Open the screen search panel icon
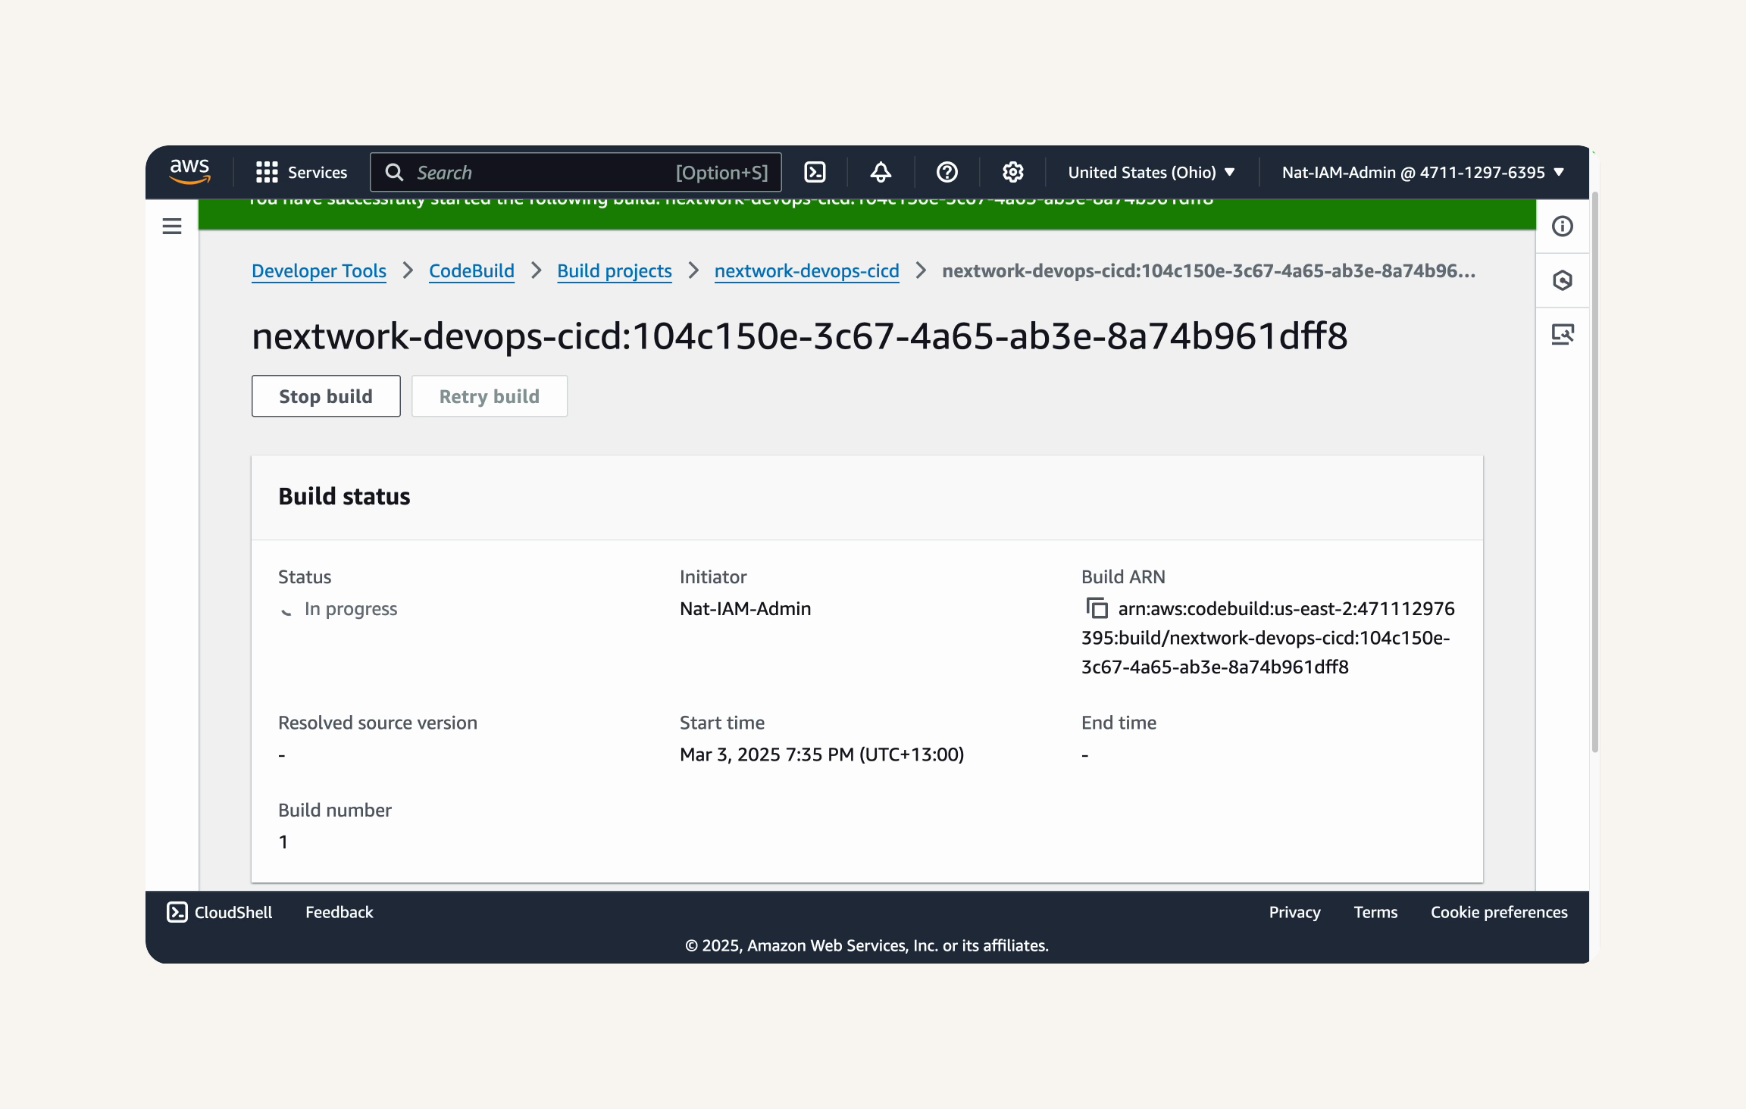 pyautogui.click(x=1563, y=334)
